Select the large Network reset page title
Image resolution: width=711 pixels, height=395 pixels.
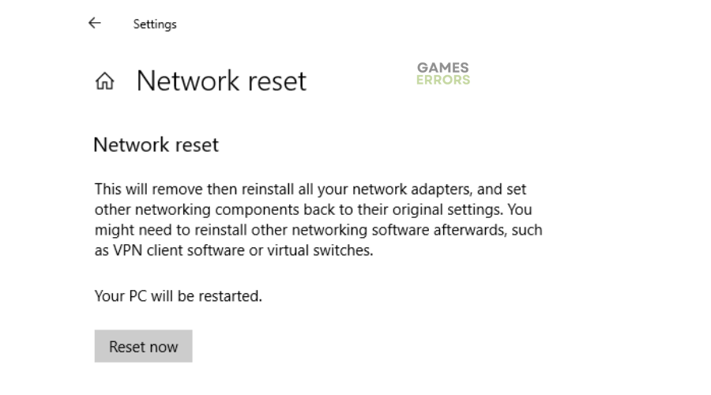point(221,81)
